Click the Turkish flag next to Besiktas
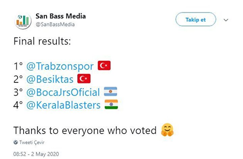This screenshot has height=159, width=243. click(84, 79)
